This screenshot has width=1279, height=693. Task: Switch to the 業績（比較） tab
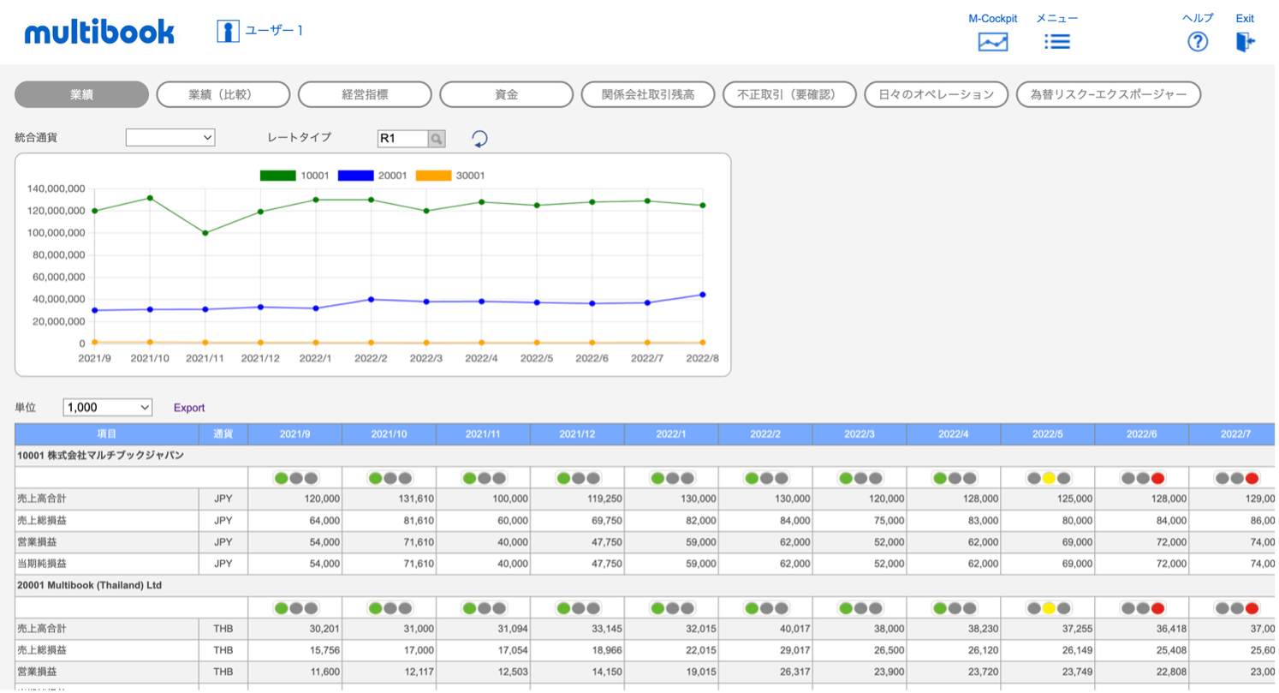click(x=223, y=94)
